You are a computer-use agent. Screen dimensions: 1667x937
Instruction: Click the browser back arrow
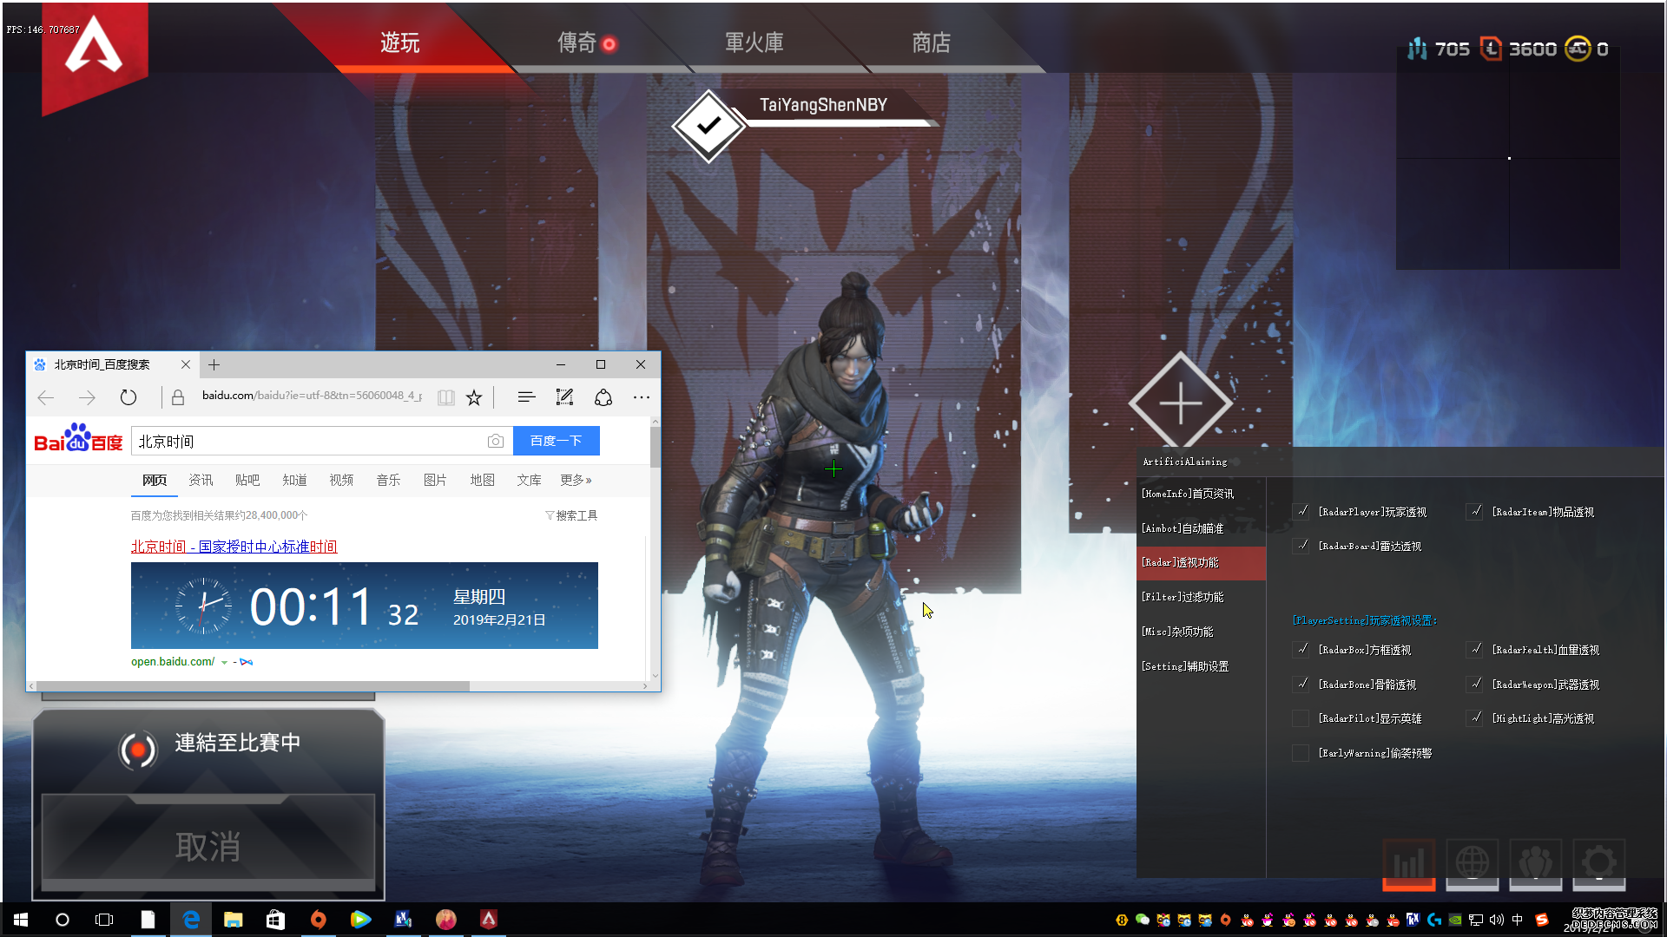coord(46,397)
